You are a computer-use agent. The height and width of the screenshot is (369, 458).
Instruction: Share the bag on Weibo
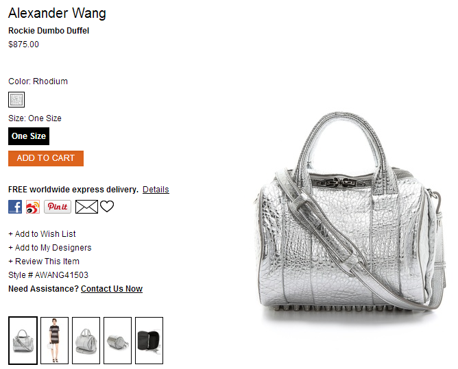33,207
